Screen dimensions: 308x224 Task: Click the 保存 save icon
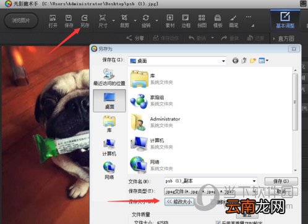pyautogui.click(x=69, y=21)
